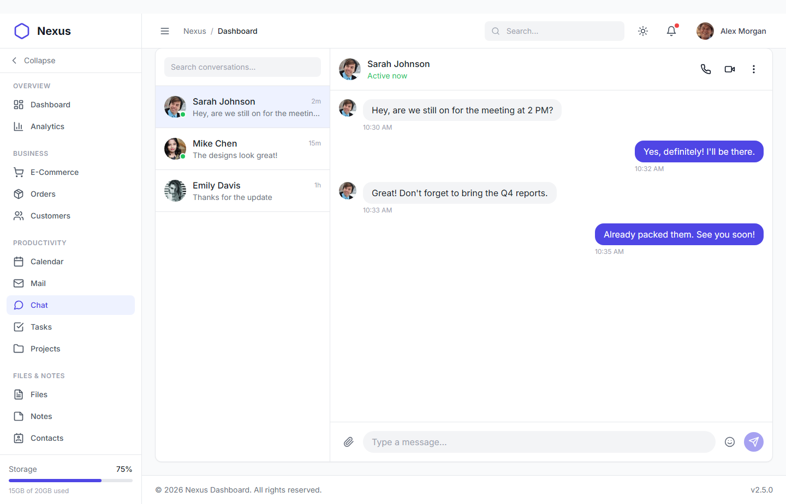The height and width of the screenshot is (504, 786).
Task: Open Sarah Johnson conversation
Action: [x=242, y=107]
